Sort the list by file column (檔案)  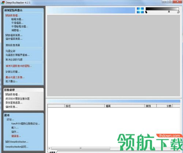pyautogui.click(x=124, y=106)
